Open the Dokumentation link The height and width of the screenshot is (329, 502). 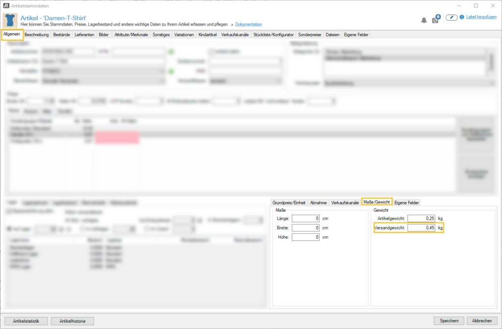coord(249,25)
